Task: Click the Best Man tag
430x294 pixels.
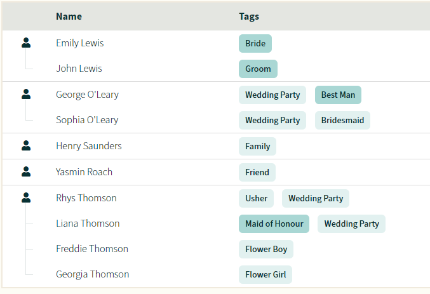Action: click(338, 95)
